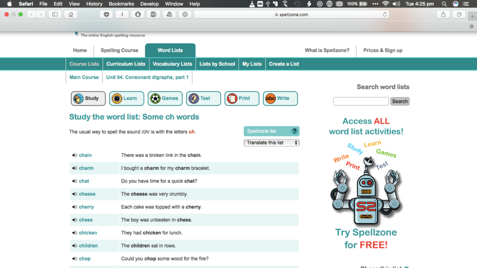Click the Spellzone list label box
This screenshot has width=477, height=268.
[x=272, y=131]
